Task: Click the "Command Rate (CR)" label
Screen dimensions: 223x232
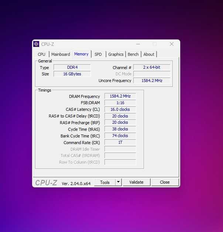Action: coord(82,143)
